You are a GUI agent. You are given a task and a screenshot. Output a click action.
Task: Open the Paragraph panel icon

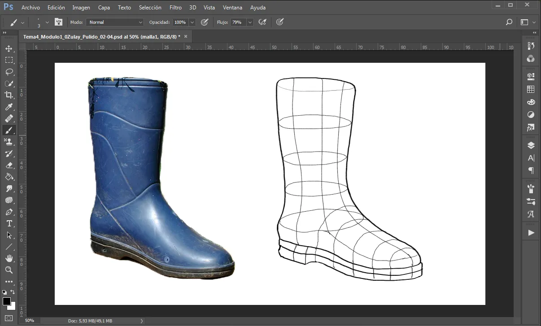click(x=531, y=171)
